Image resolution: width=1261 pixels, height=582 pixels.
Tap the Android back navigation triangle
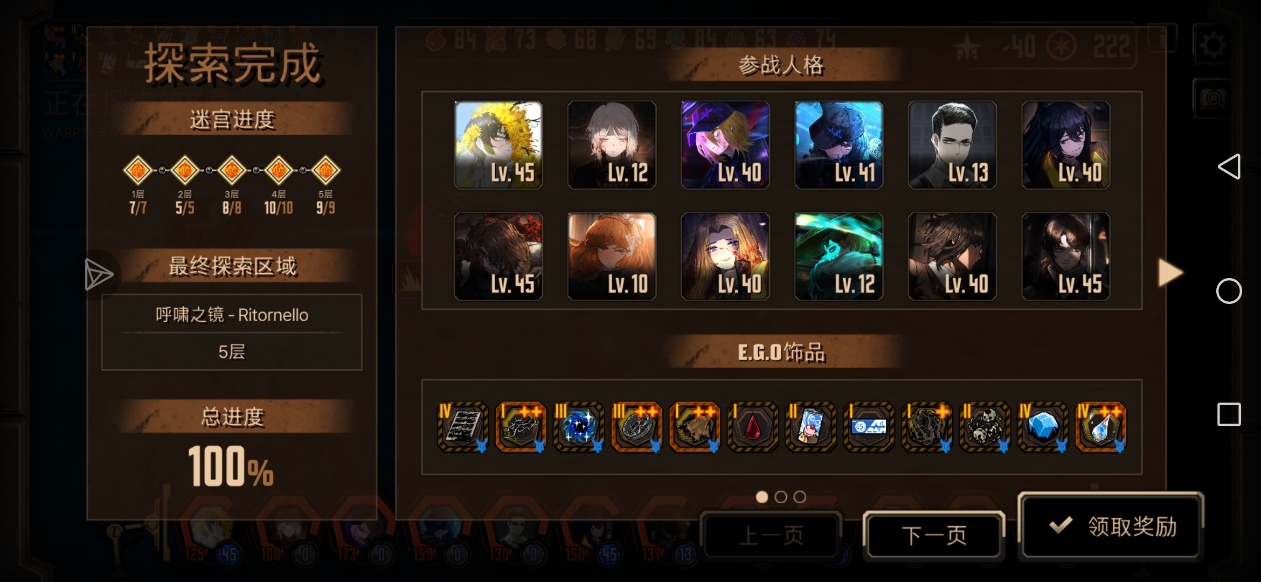pos(1229,167)
